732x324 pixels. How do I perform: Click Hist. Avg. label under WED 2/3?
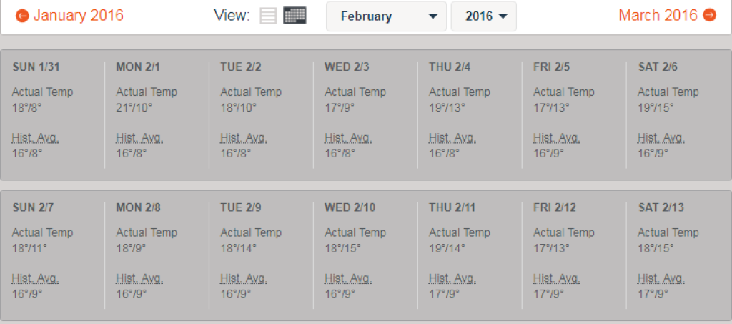coord(347,138)
